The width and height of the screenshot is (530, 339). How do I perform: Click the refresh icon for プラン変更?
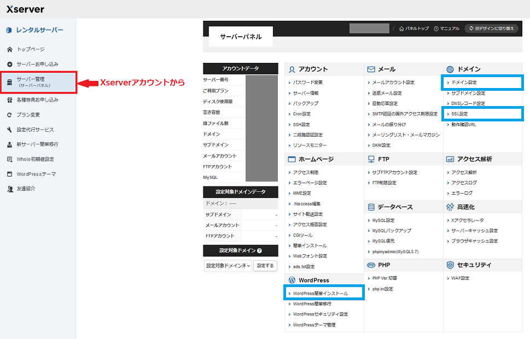pyautogui.click(x=9, y=115)
